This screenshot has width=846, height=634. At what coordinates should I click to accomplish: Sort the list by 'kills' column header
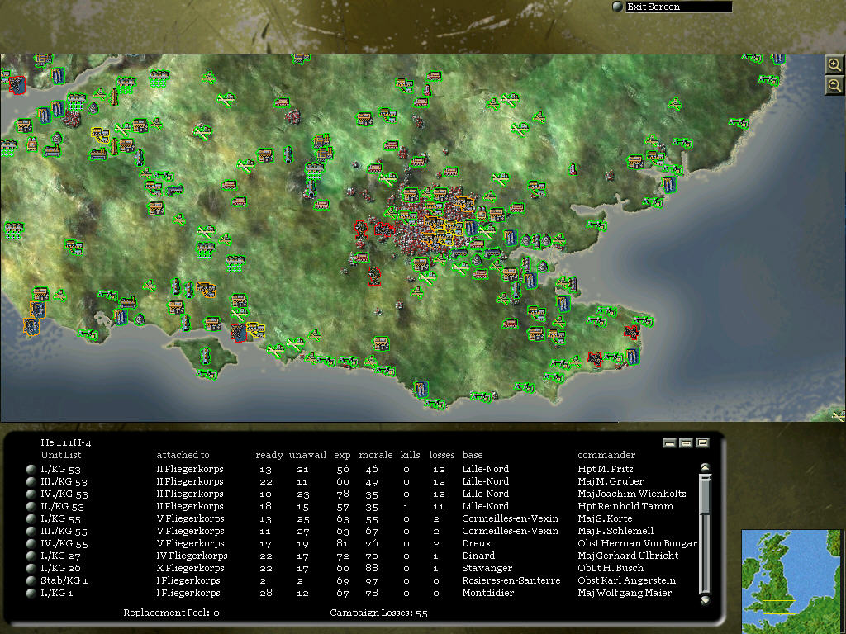(410, 455)
